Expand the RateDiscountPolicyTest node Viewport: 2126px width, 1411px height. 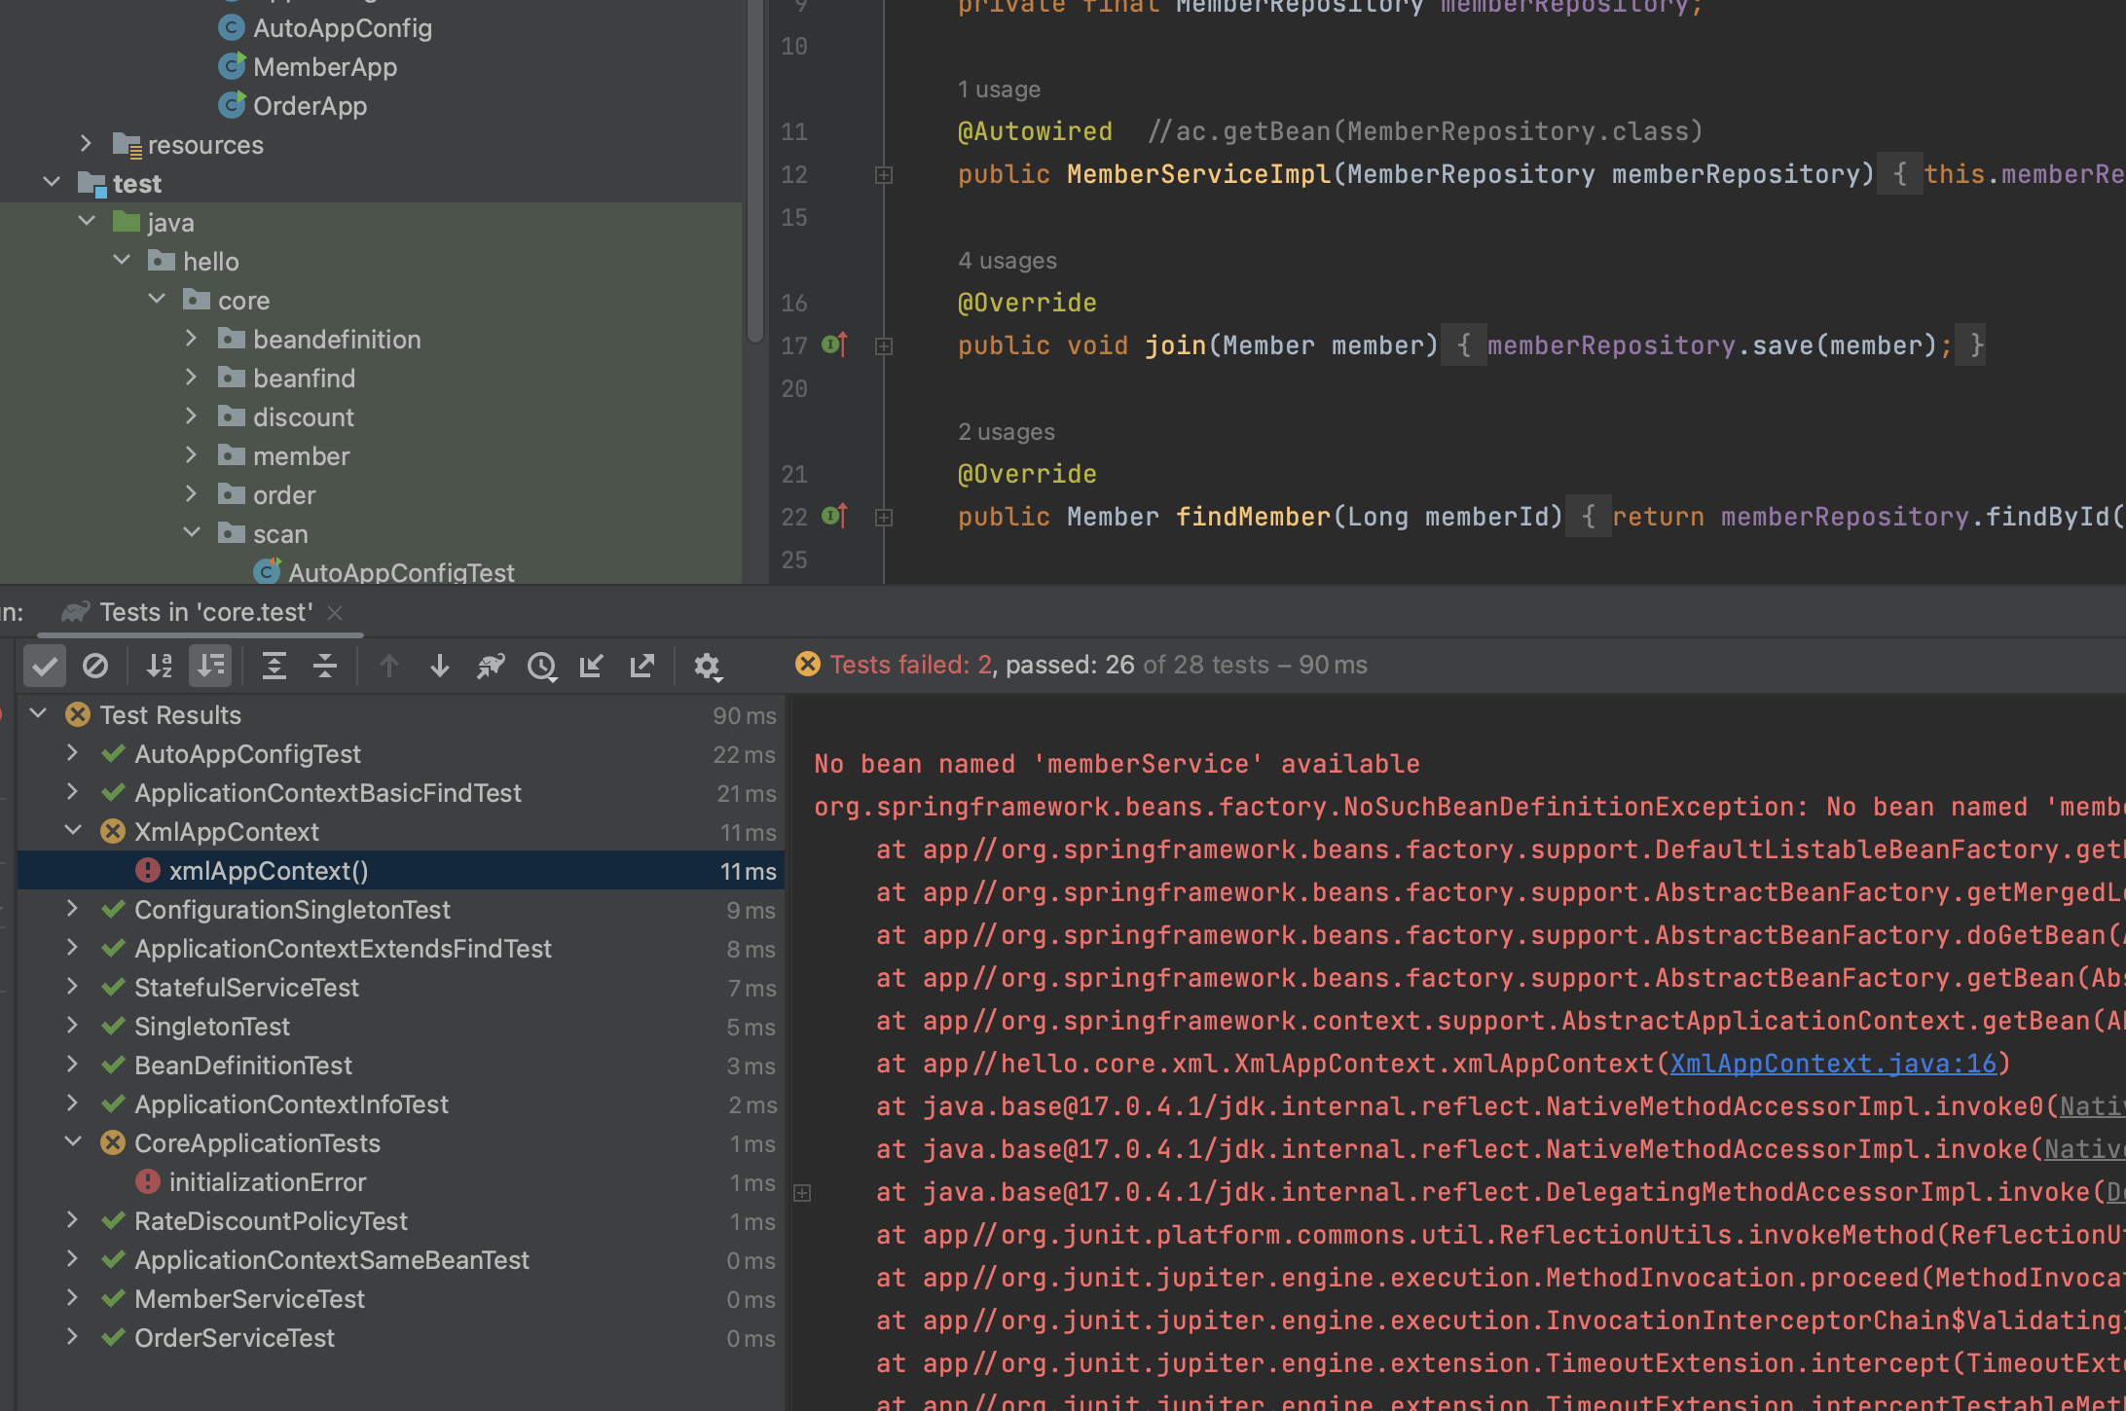click(x=72, y=1219)
